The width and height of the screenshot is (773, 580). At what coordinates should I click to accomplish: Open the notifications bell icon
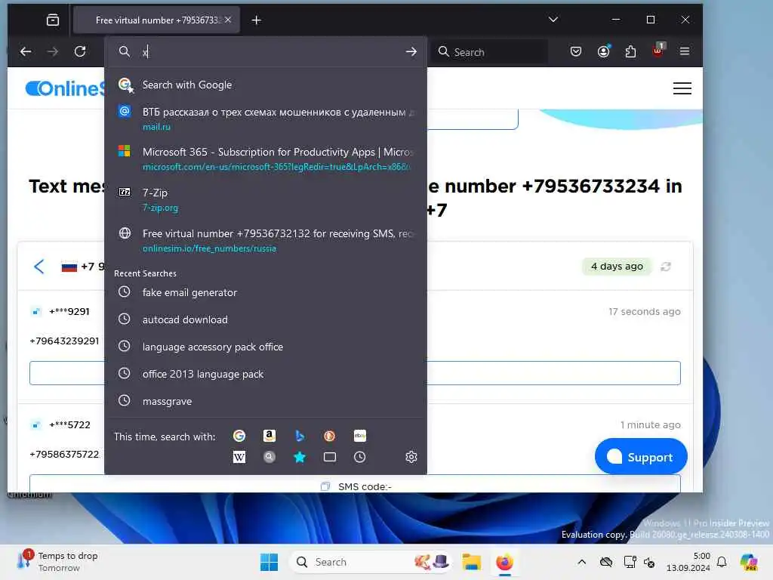pos(721,562)
